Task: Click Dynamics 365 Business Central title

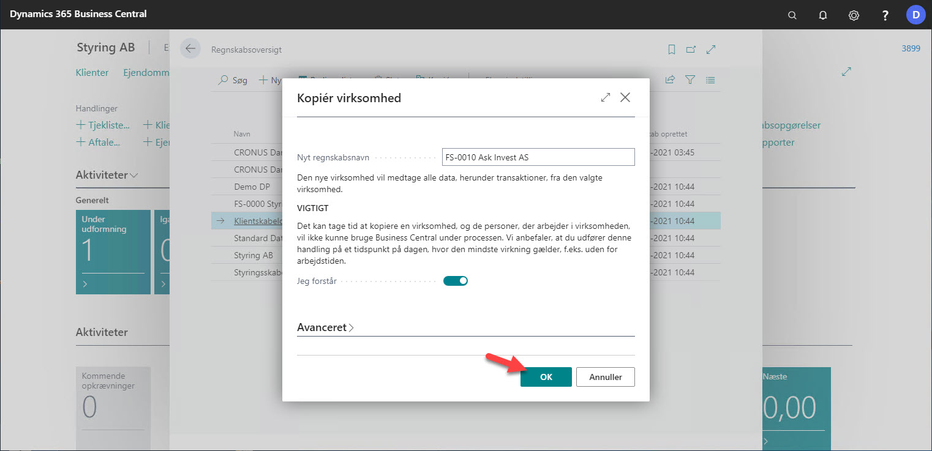Action: point(78,14)
